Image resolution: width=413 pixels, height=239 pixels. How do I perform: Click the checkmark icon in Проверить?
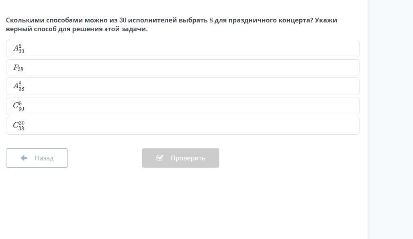[x=159, y=158]
